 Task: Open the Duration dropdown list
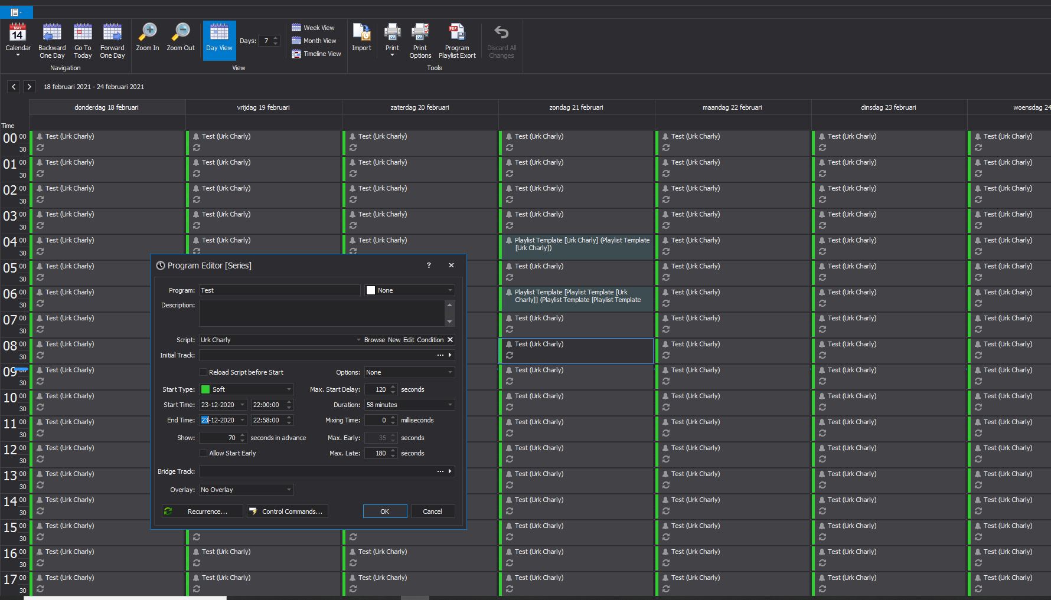tap(450, 405)
